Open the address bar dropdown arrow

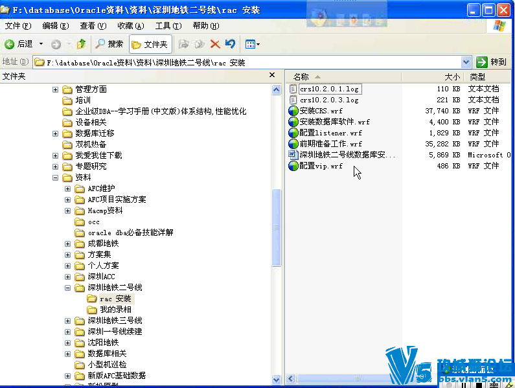466,62
